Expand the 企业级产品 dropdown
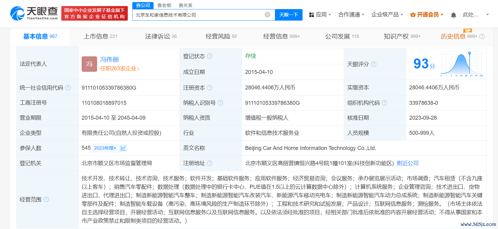The image size is (498, 229). click(402, 15)
